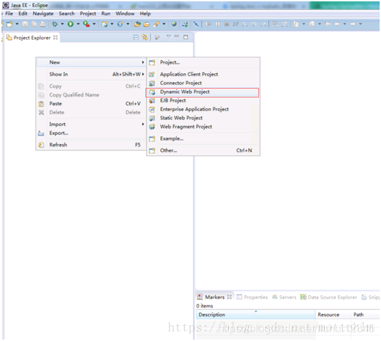Switch to Data Source Explorer tab

328,297
